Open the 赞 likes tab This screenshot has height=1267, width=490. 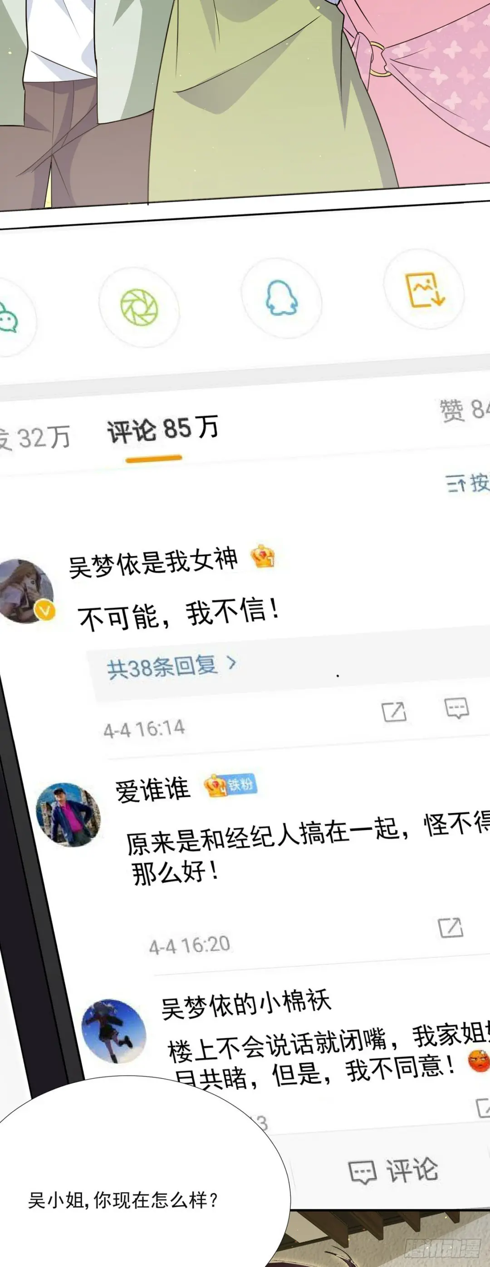coord(465,410)
